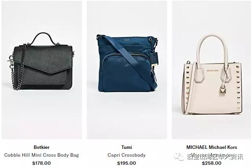Click the Tumi brand name
Screen dimensions: 251x168
pos(126,147)
